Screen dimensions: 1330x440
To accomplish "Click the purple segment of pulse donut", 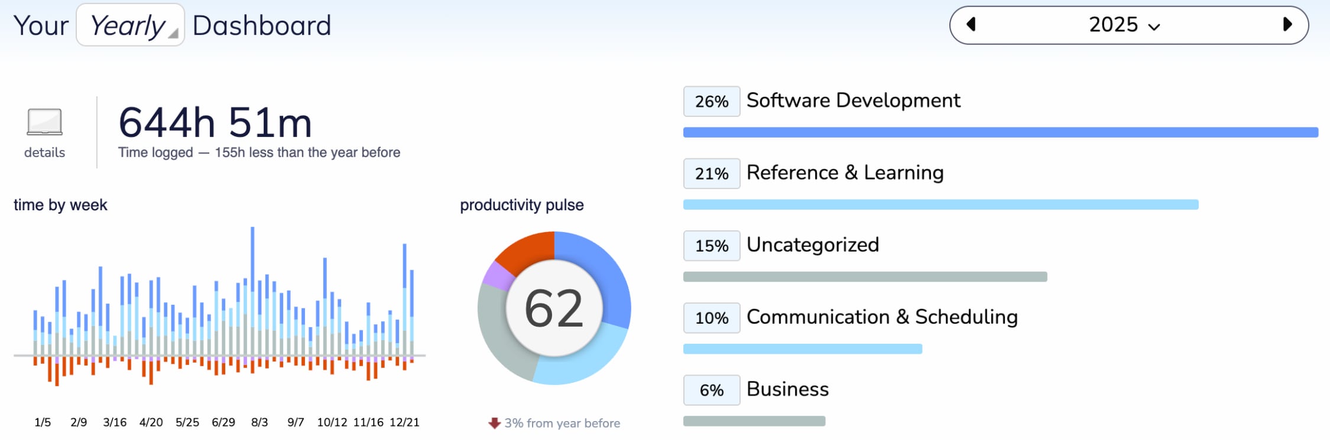I will (497, 276).
